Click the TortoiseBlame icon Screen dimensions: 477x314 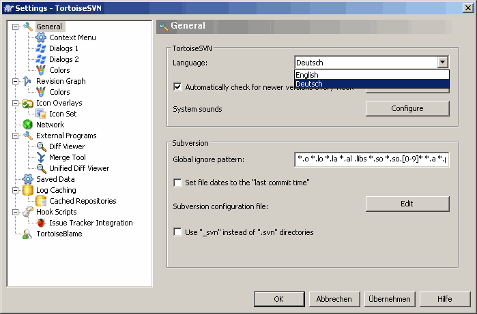point(27,234)
